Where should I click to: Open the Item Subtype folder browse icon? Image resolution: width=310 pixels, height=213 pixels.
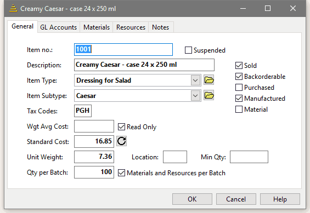(209, 96)
